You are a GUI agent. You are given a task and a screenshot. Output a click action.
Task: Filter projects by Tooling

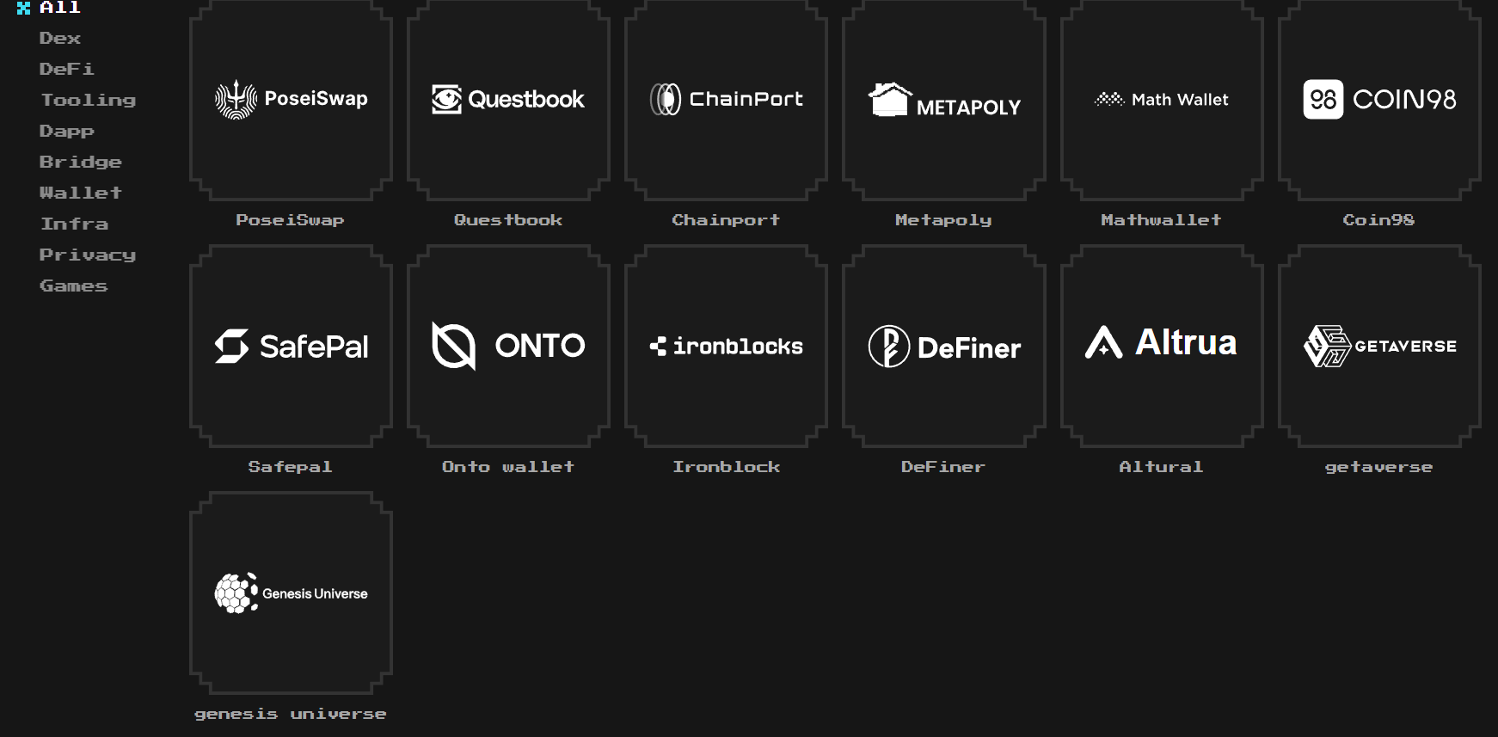(88, 101)
